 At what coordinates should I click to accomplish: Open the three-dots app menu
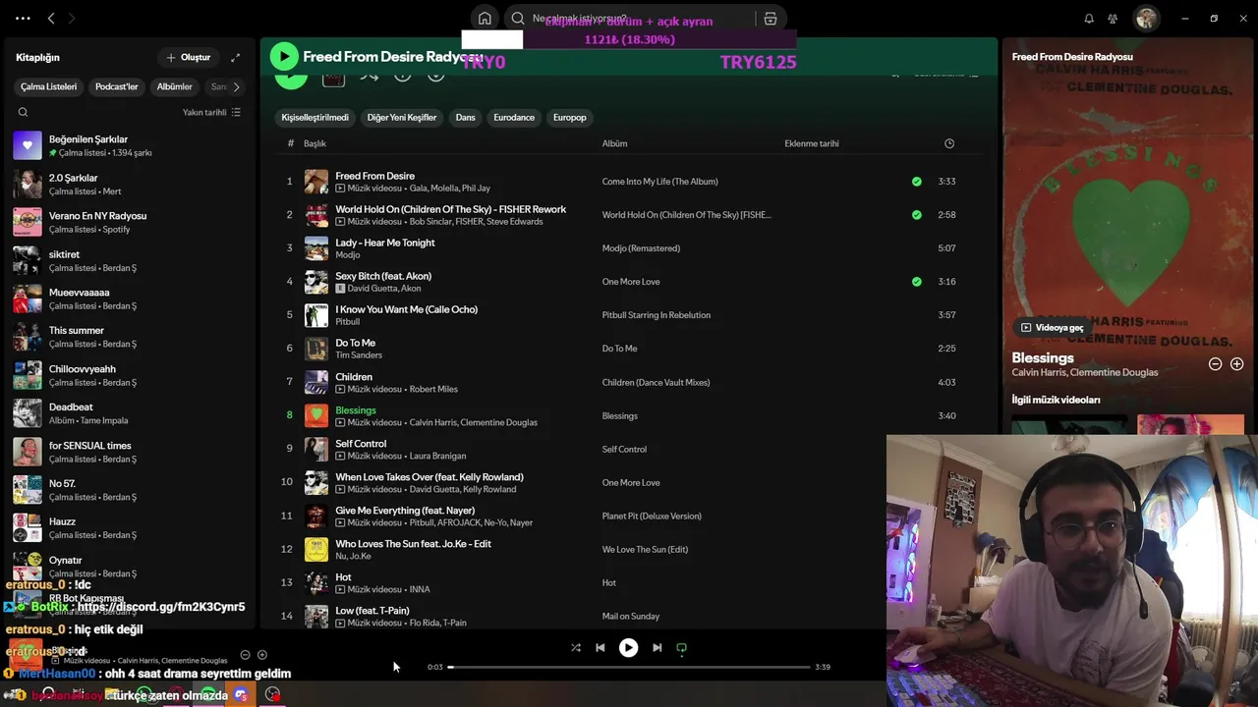coord(23,19)
